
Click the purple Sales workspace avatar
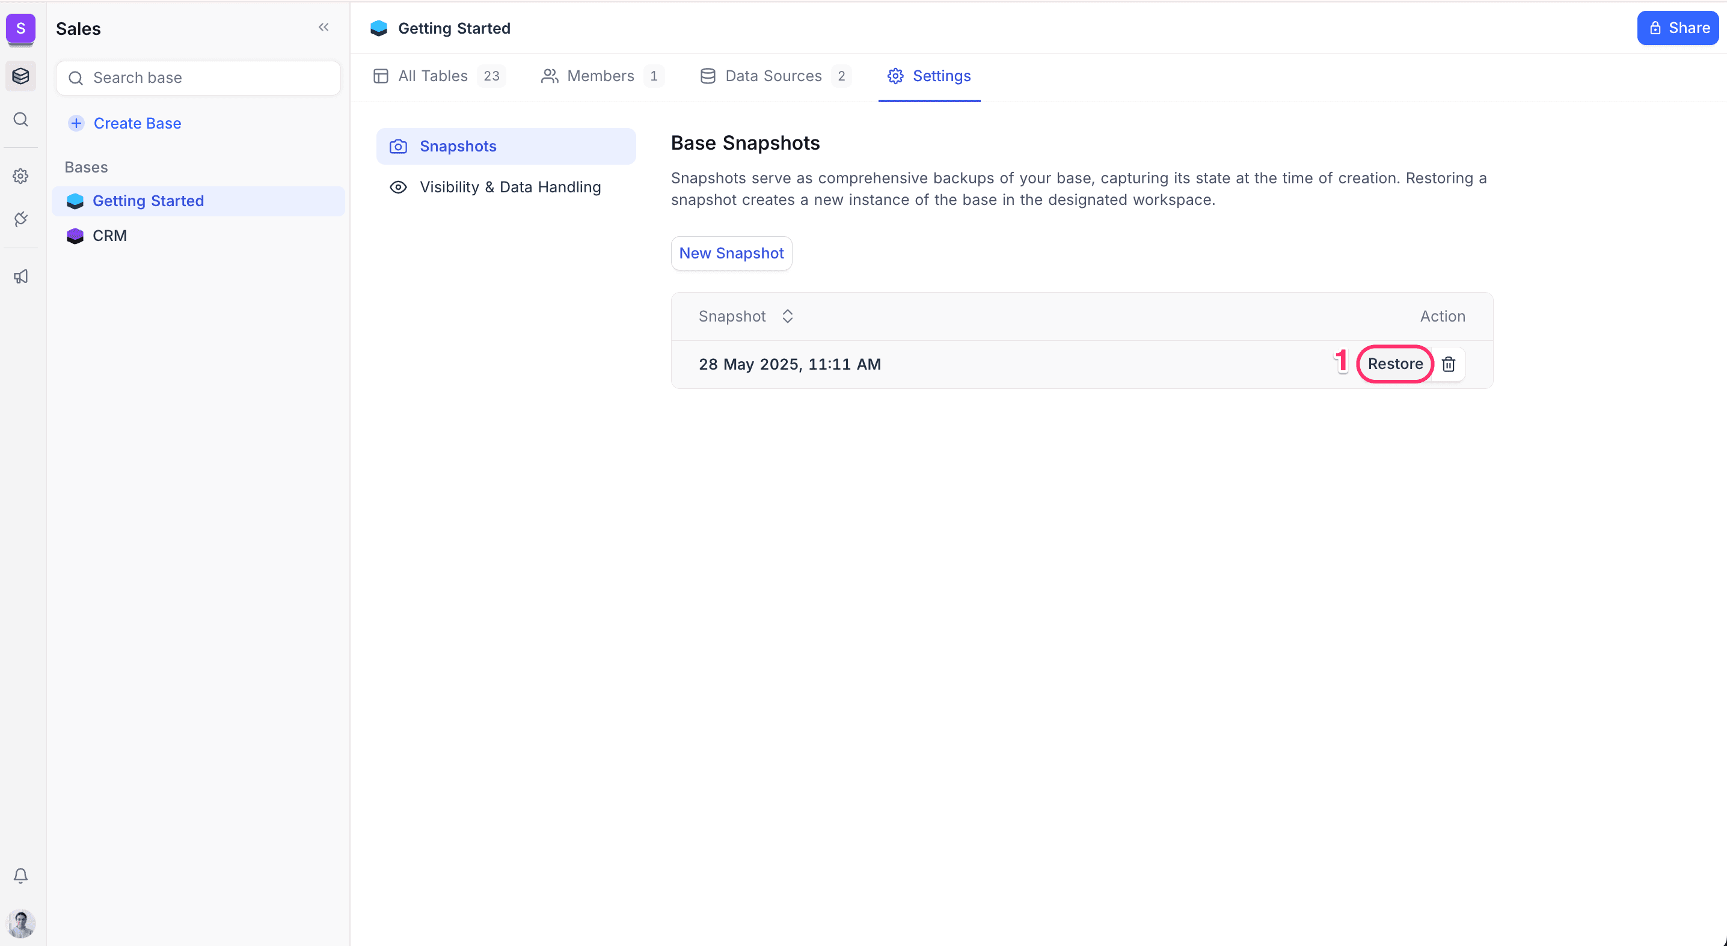point(20,28)
